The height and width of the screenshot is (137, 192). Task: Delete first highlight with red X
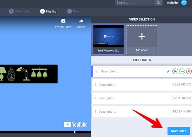189,71
